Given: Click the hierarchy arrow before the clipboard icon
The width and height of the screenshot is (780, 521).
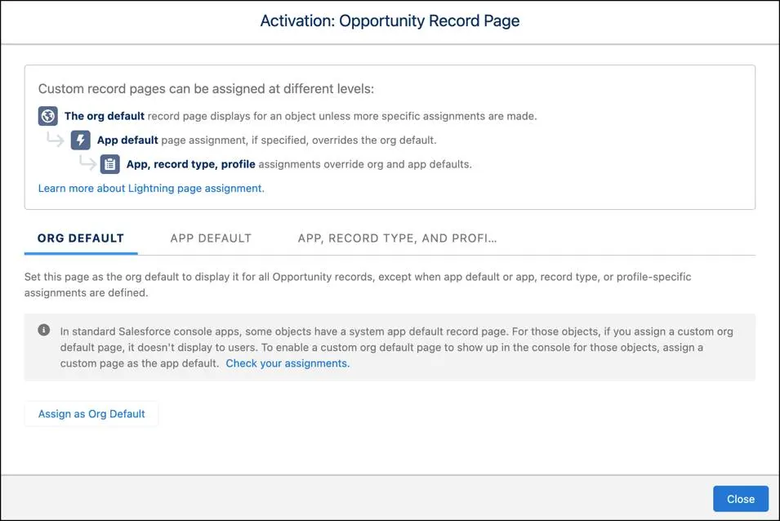Looking at the screenshot, I should pos(87,164).
